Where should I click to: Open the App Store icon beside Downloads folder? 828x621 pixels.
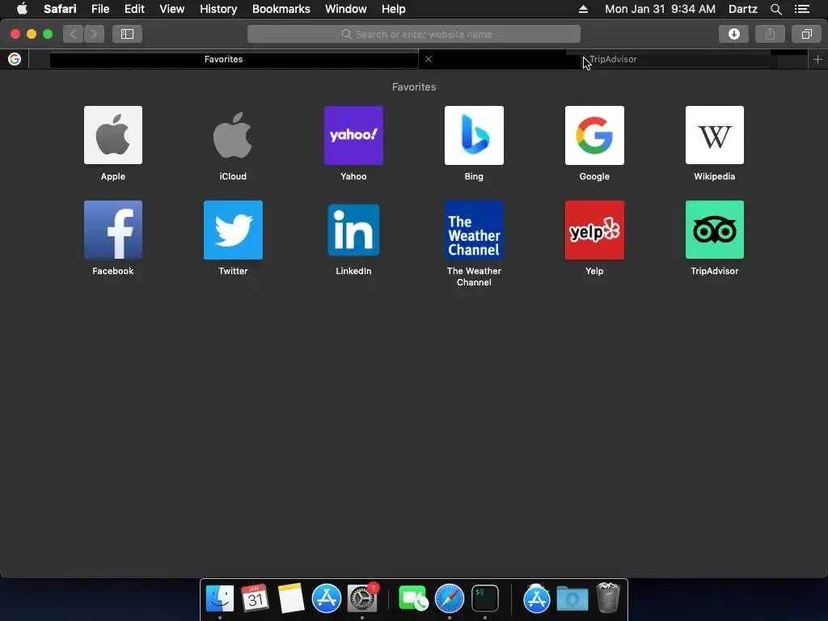click(537, 598)
